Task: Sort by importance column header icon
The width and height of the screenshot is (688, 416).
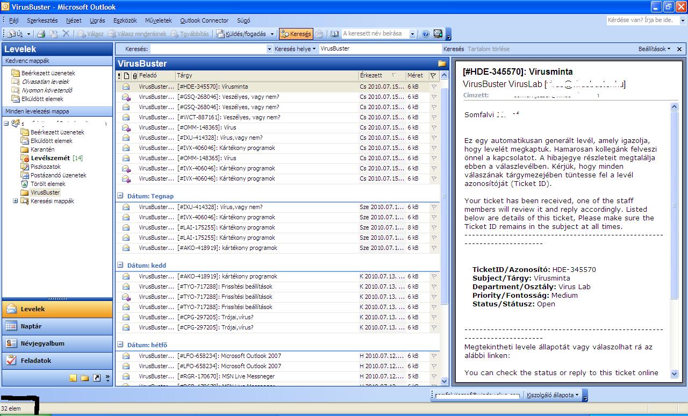Action: click(119, 76)
